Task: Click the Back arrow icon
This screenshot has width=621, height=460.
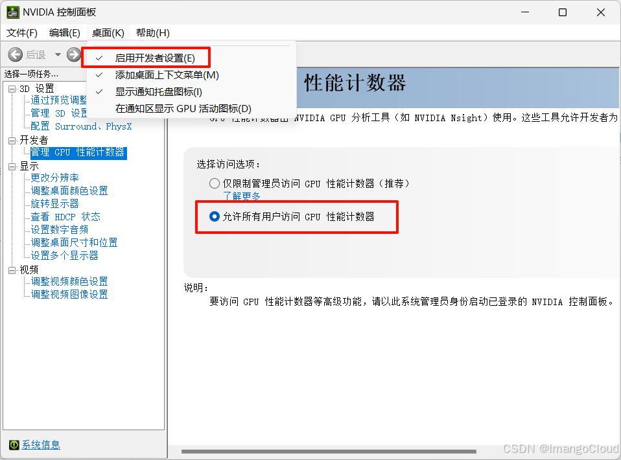Action: coord(16,54)
